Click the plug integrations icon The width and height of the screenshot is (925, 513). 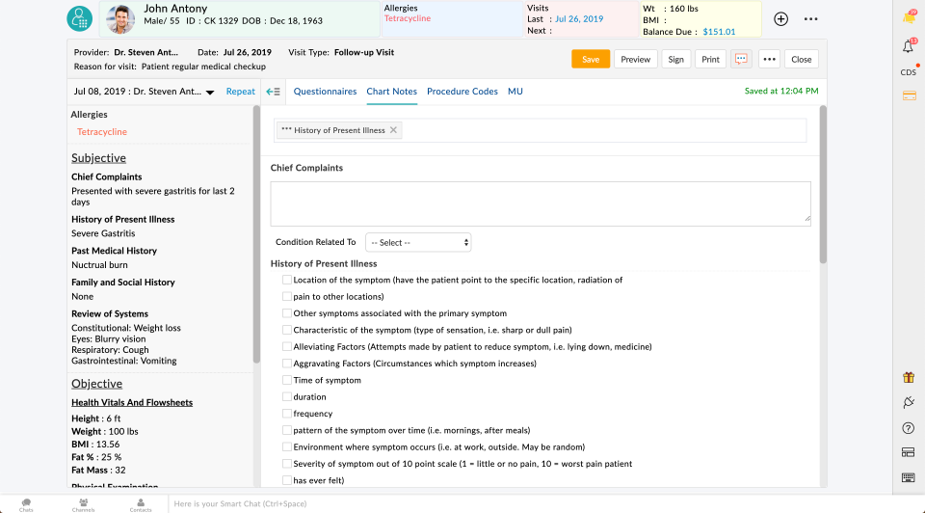(908, 402)
